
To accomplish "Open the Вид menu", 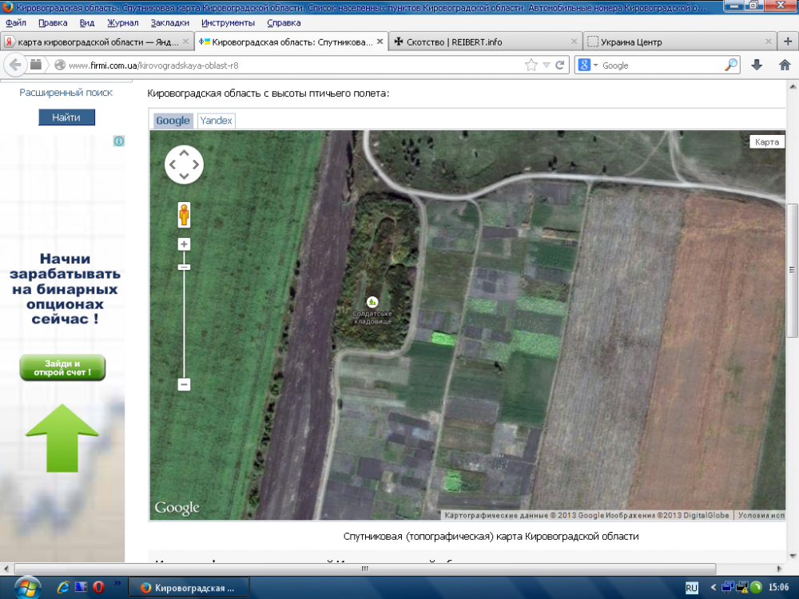I will pyautogui.click(x=87, y=23).
